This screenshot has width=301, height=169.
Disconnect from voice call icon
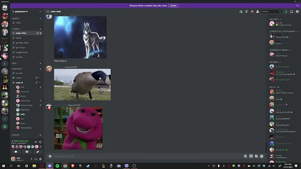pyautogui.click(x=40, y=142)
